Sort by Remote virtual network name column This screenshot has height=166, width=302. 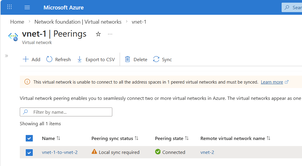tap(235, 138)
